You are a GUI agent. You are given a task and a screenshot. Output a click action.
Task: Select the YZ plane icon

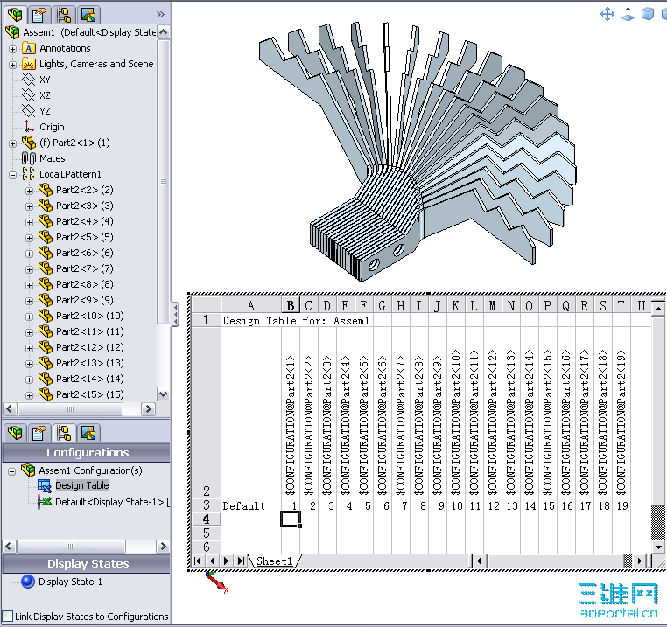click(29, 110)
